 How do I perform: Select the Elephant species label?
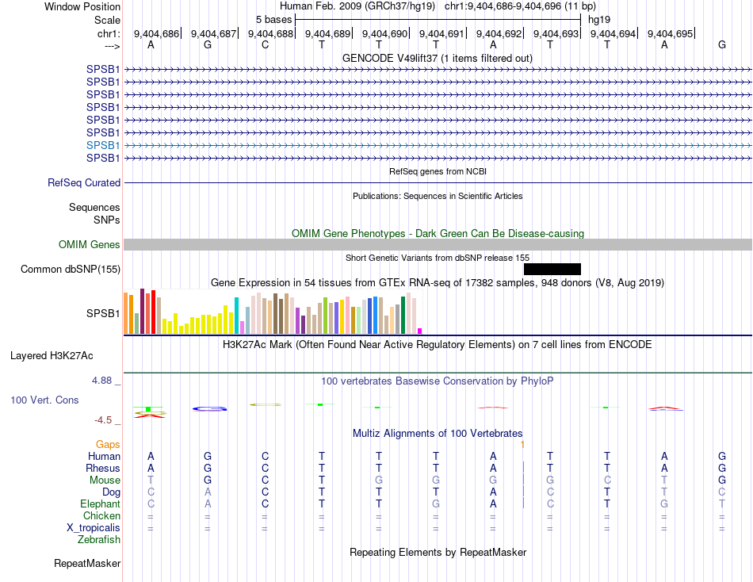click(100, 504)
